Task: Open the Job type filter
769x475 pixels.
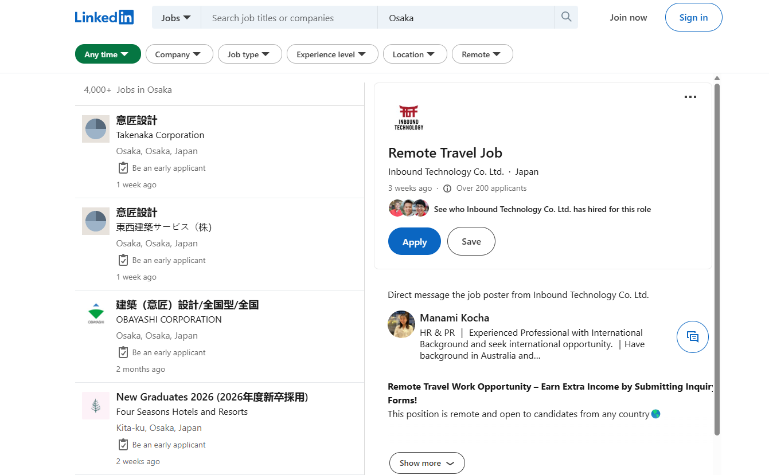Action: (x=249, y=54)
